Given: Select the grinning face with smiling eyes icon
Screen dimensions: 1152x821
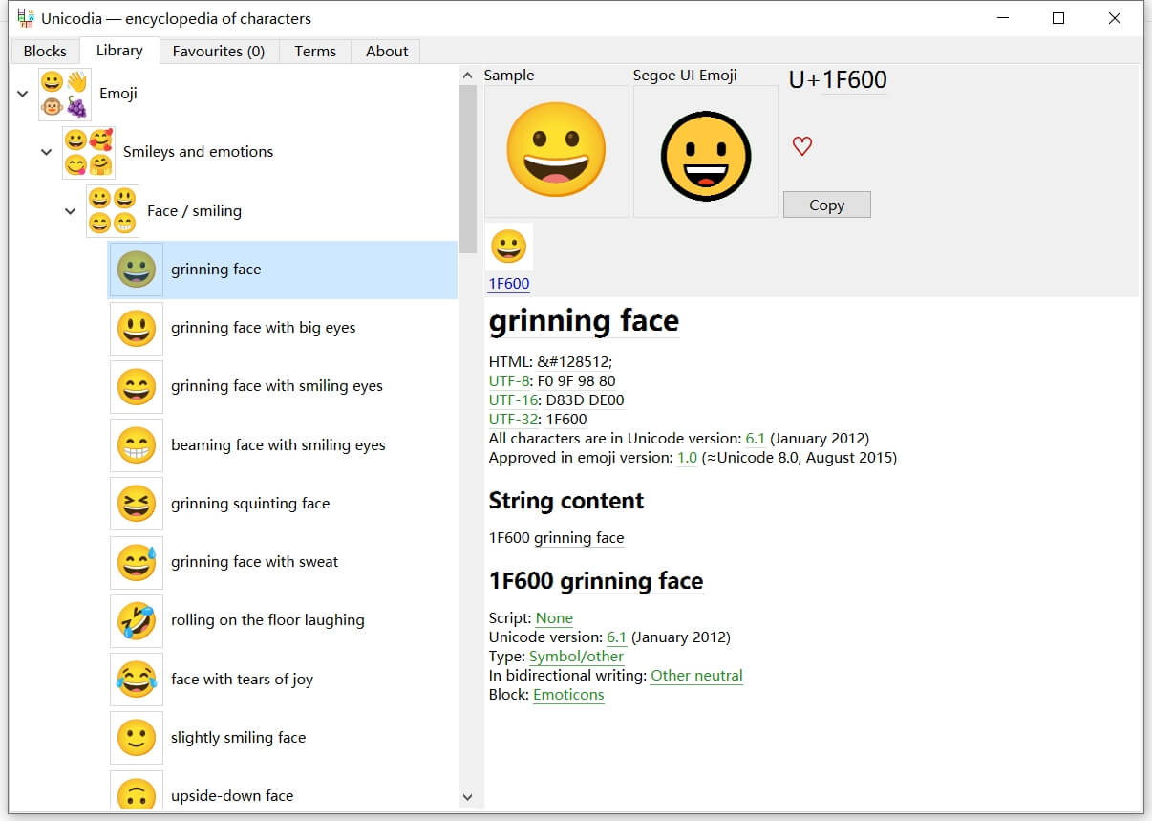Looking at the screenshot, I should 137,387.
